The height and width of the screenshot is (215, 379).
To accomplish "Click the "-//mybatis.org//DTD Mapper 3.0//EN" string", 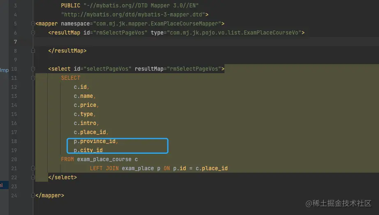I will (141, 6).
